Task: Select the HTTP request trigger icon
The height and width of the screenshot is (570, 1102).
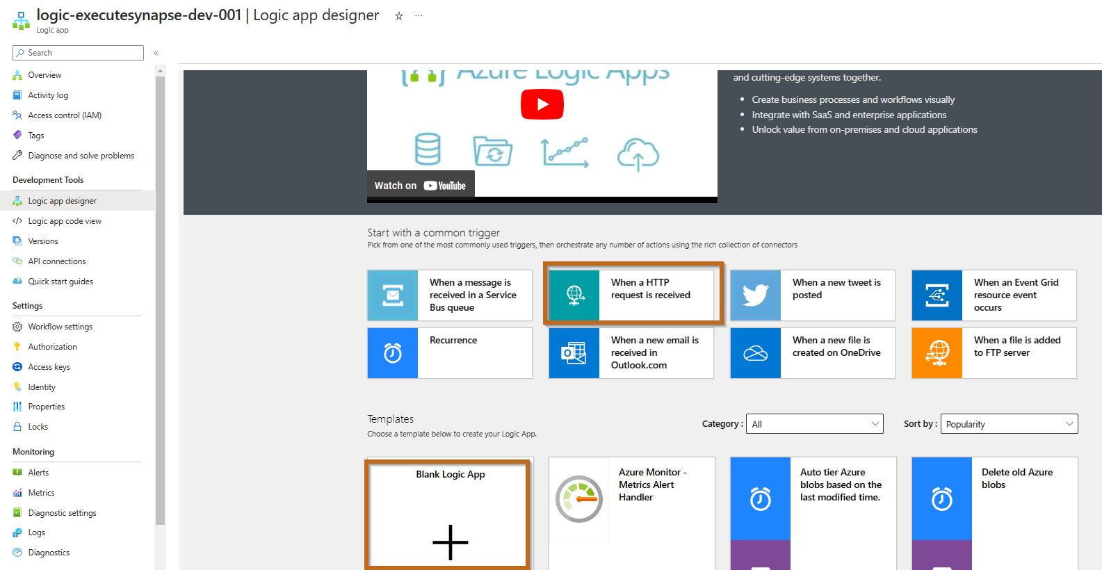Action: coord(574,295)
